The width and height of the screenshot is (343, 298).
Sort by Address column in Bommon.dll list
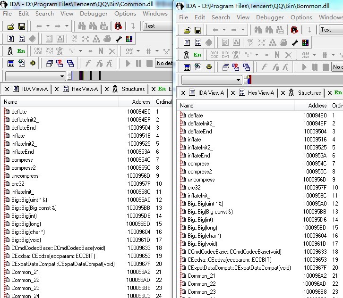(x=312, y=106)
